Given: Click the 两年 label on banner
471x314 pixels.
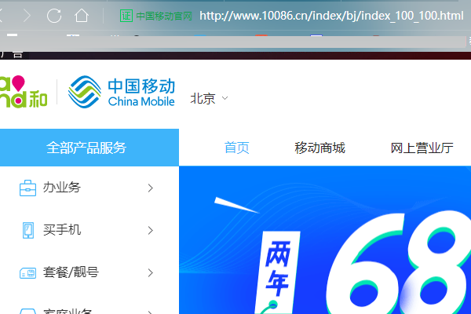Looking at the screenshot, I should (x=278, y=268).
